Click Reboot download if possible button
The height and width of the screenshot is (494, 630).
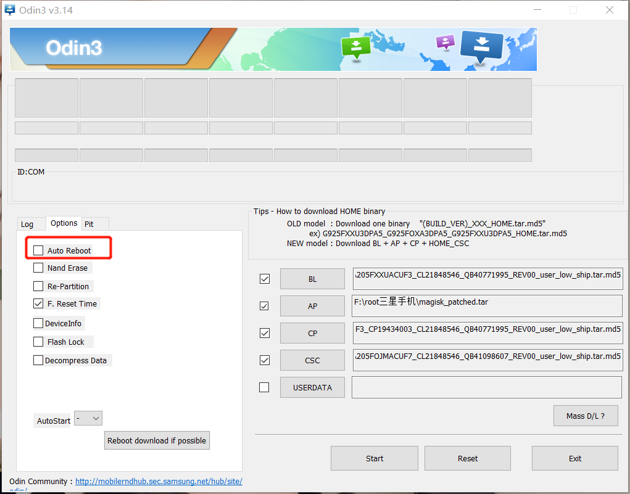click(157, 440)
